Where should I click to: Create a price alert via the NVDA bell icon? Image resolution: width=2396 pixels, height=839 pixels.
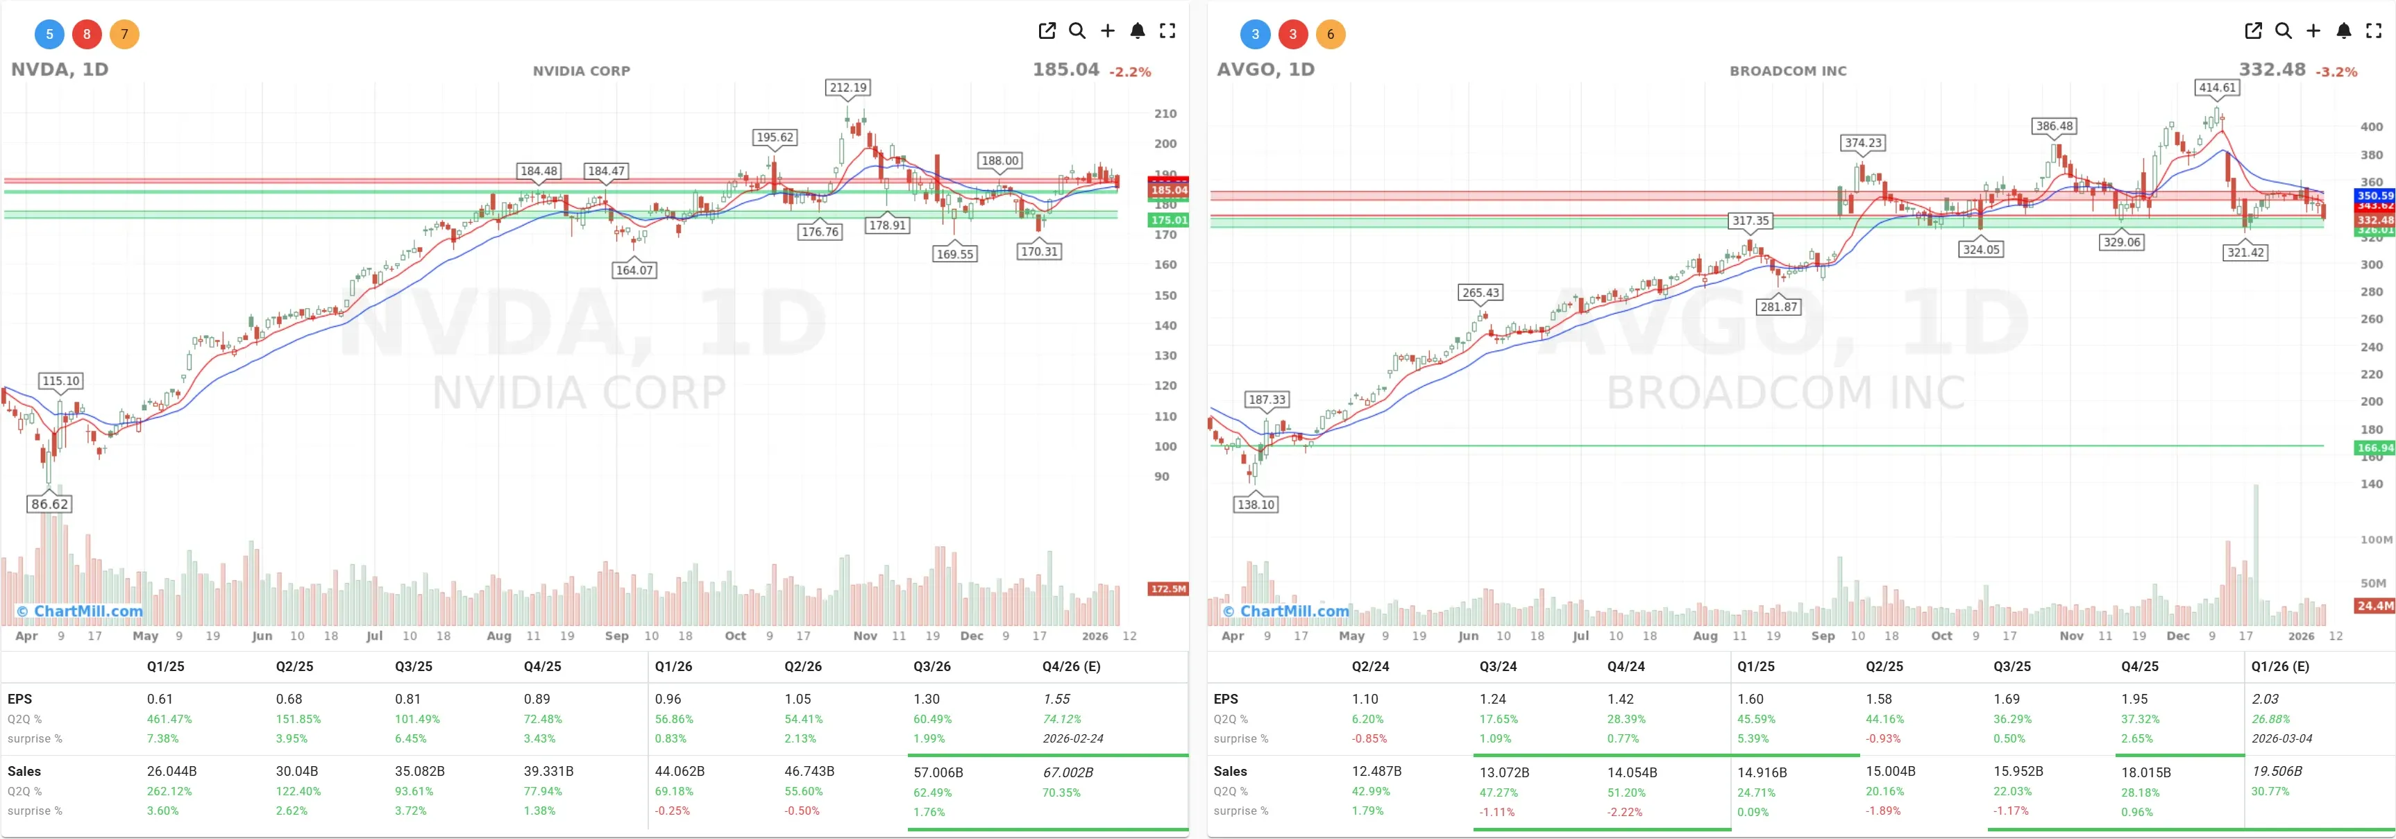tap(1138, 31)
